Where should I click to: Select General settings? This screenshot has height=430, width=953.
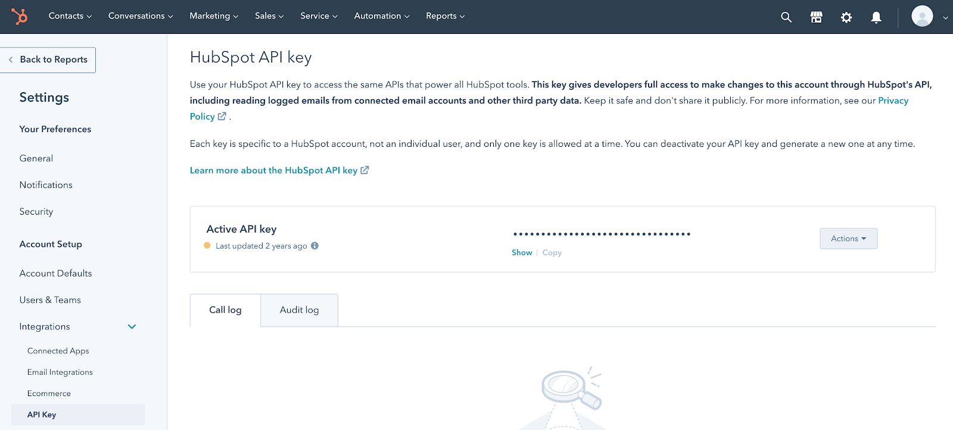pyautogui.click(x=36, y=158)
